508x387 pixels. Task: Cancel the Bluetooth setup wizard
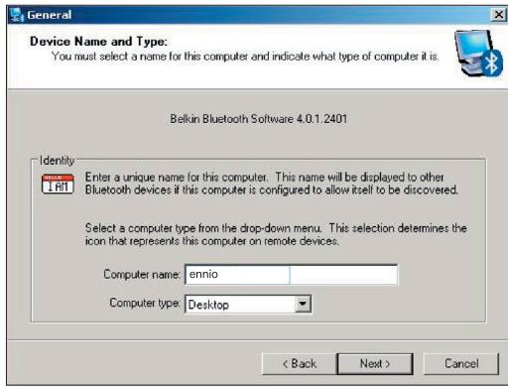[461, 364]
